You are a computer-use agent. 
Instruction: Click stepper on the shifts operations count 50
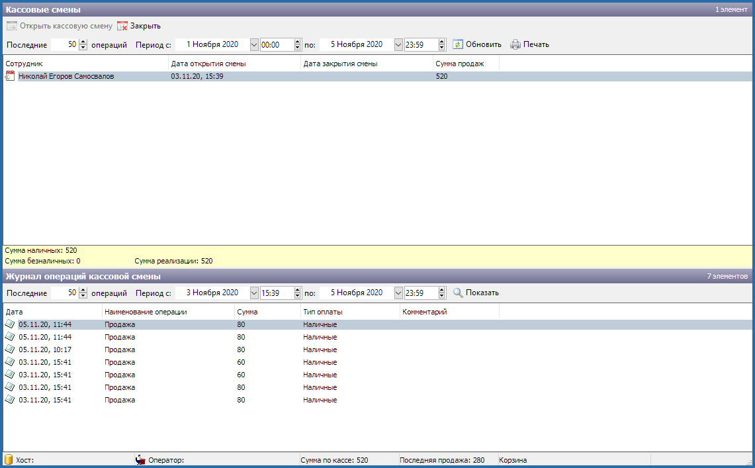[83, 44]
